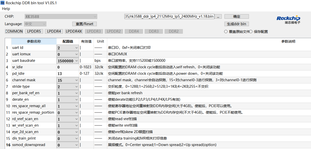The height and width of the screenshot is (149, 311).
Task: Open the res_space_remap_portion value dropdown
Action: (x=68, y=112)
